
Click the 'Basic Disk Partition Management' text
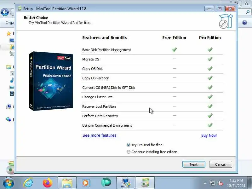[106, 50]
